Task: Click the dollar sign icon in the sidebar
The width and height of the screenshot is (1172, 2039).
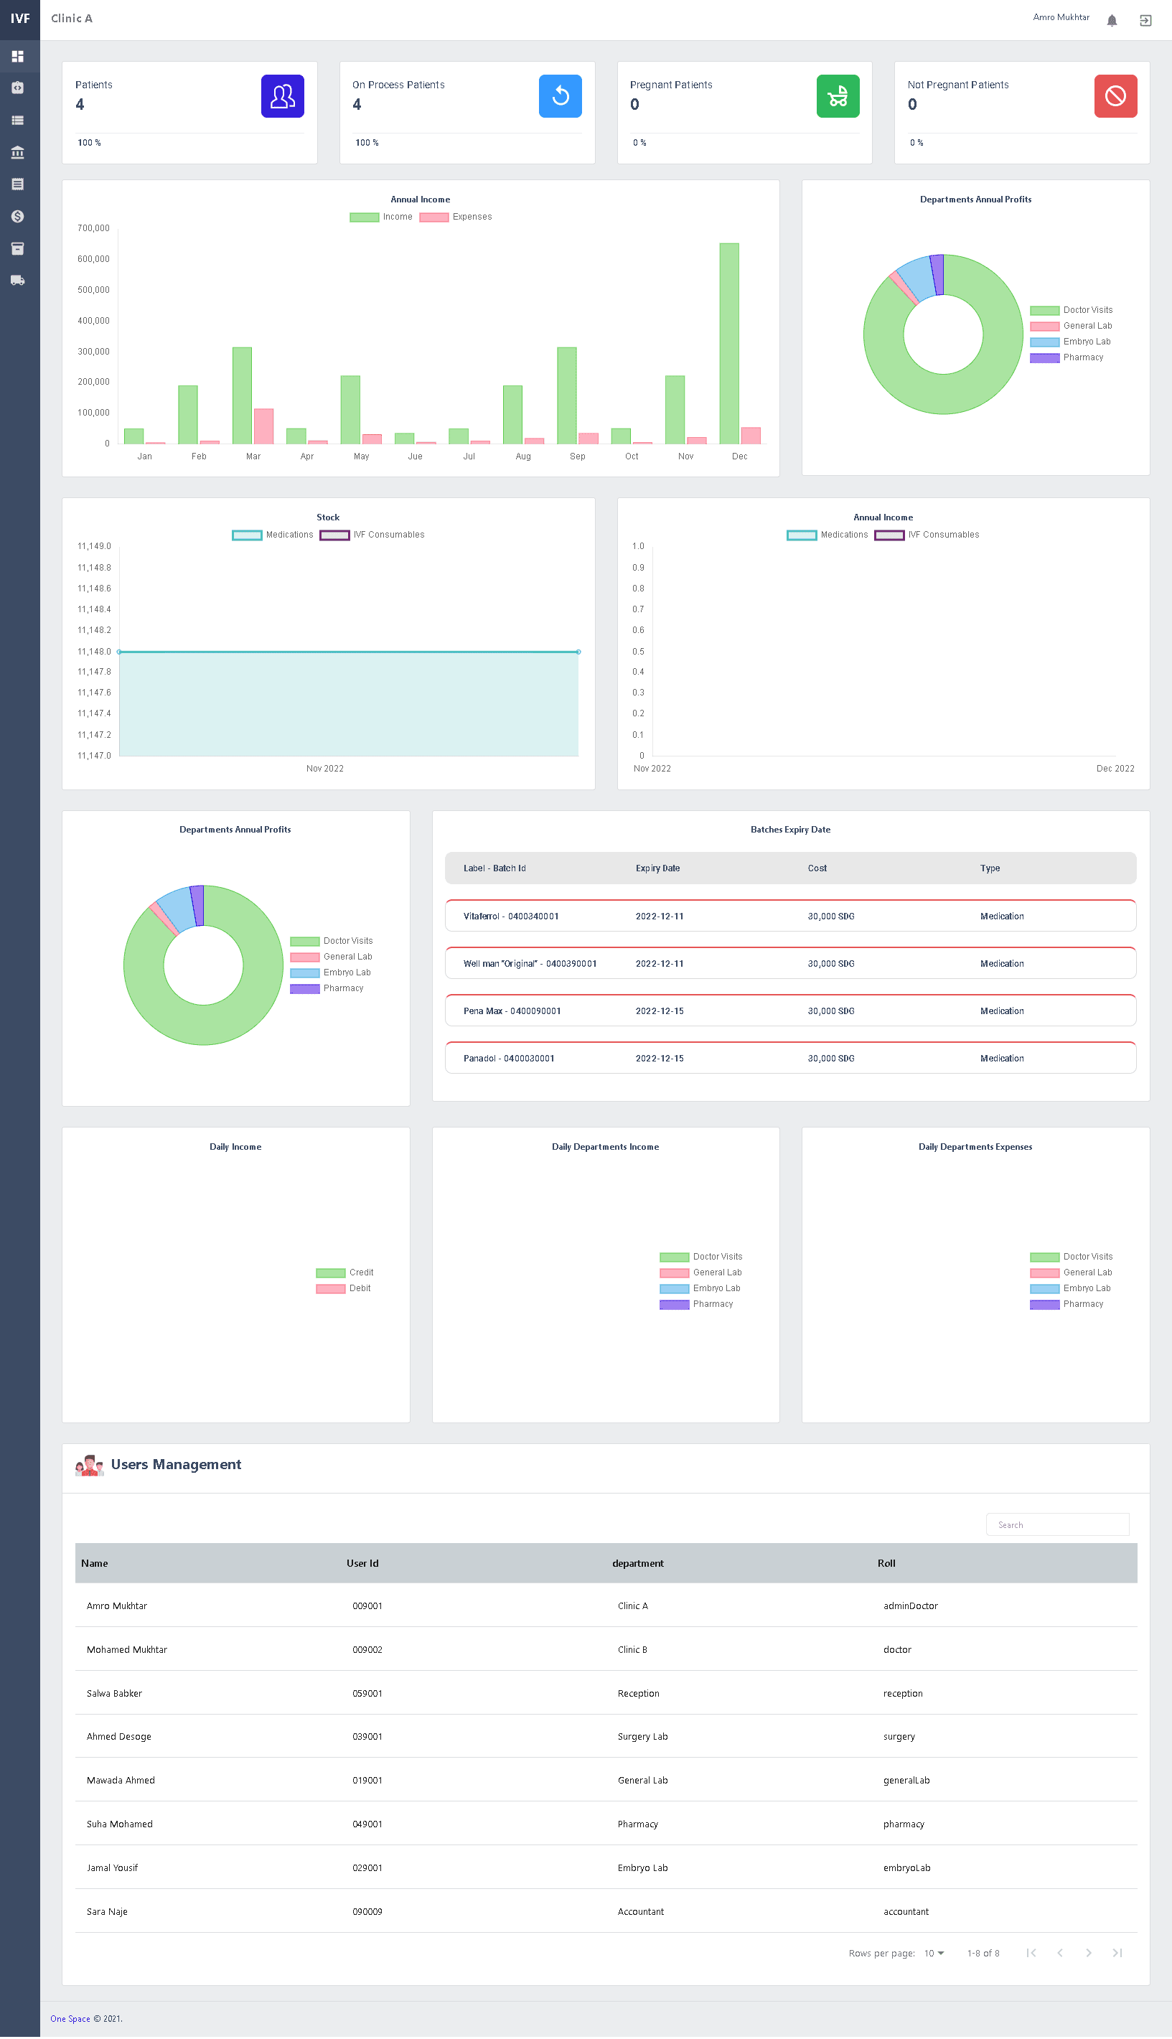Action: click(x=18, y=216)
